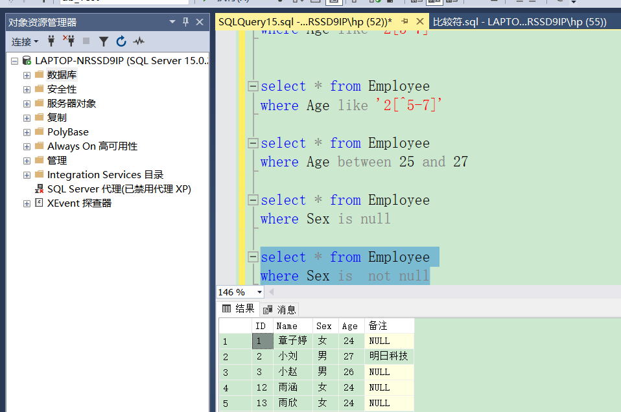Image resolution: width=621 pixels, height=412 pixels.
Task: Click the Age cell 26
Action: tap(351, 372)
